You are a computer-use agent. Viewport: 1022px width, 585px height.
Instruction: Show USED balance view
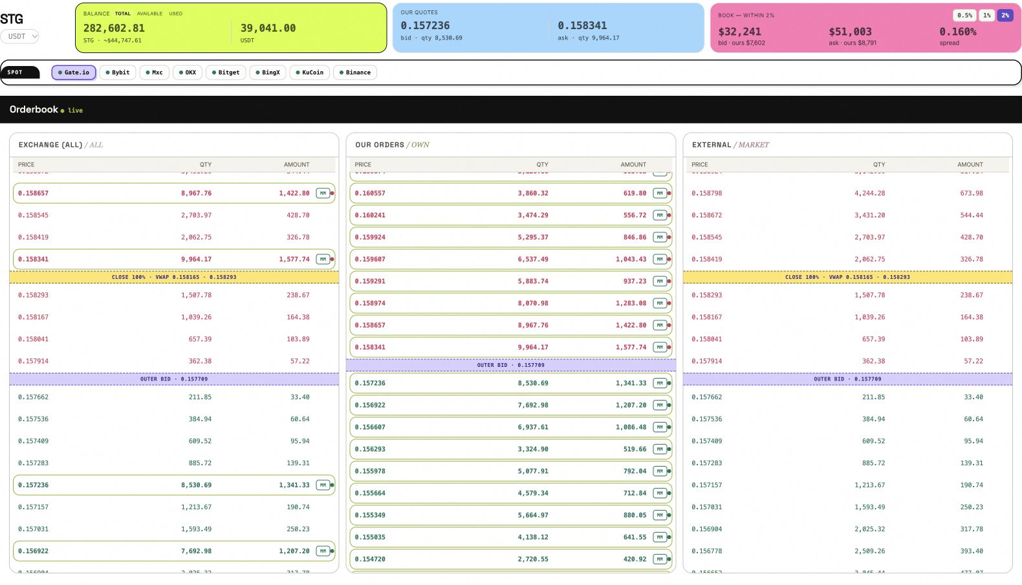point(176,14)
